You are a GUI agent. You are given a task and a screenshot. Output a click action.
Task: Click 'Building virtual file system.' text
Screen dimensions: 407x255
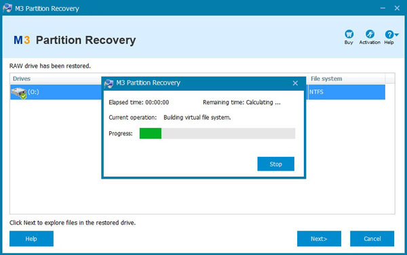[197, 117]
